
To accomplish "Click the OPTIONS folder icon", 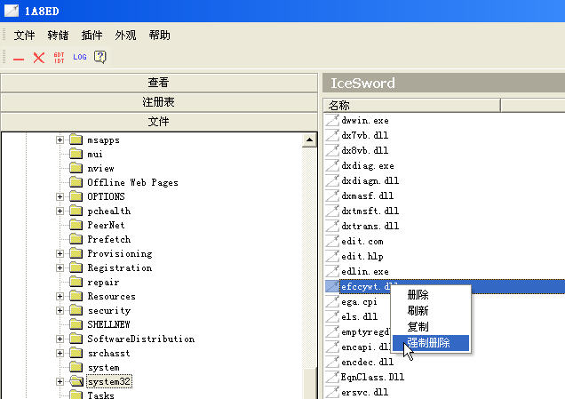I will pyautogui.click(x=76, y=196).
